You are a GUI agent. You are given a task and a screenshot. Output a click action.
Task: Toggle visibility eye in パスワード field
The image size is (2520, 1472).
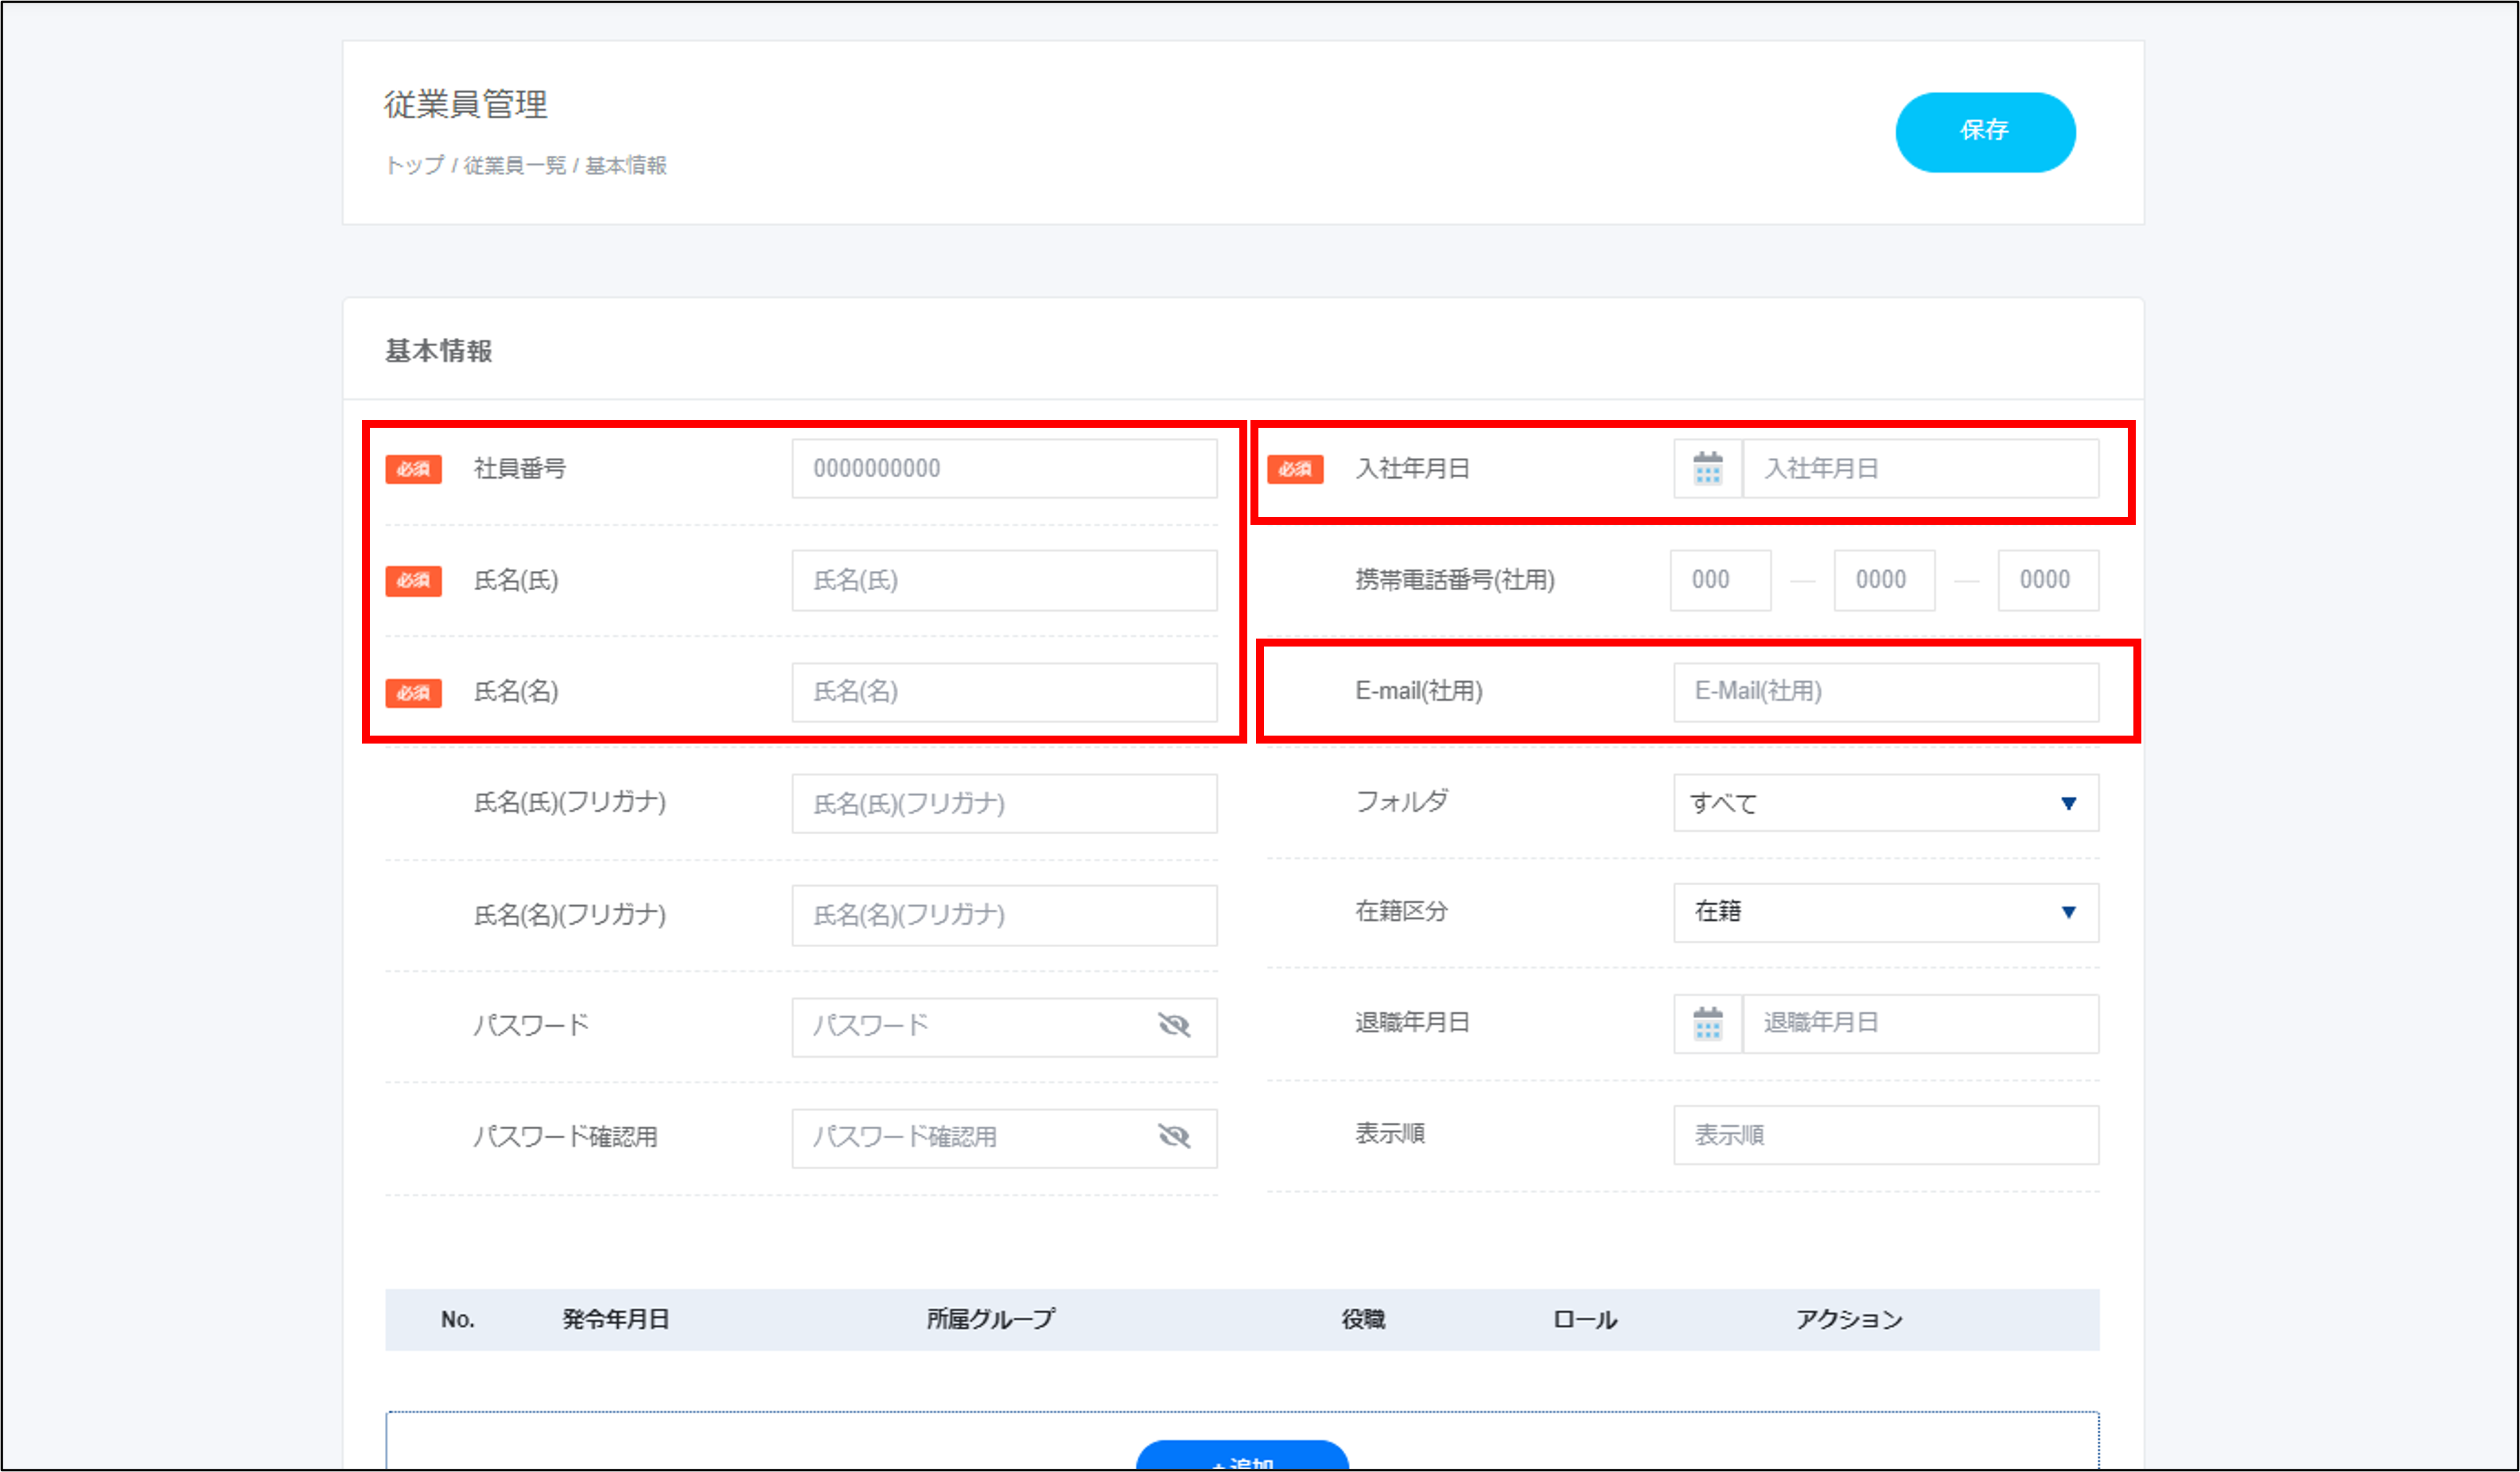point(1174,1025)
